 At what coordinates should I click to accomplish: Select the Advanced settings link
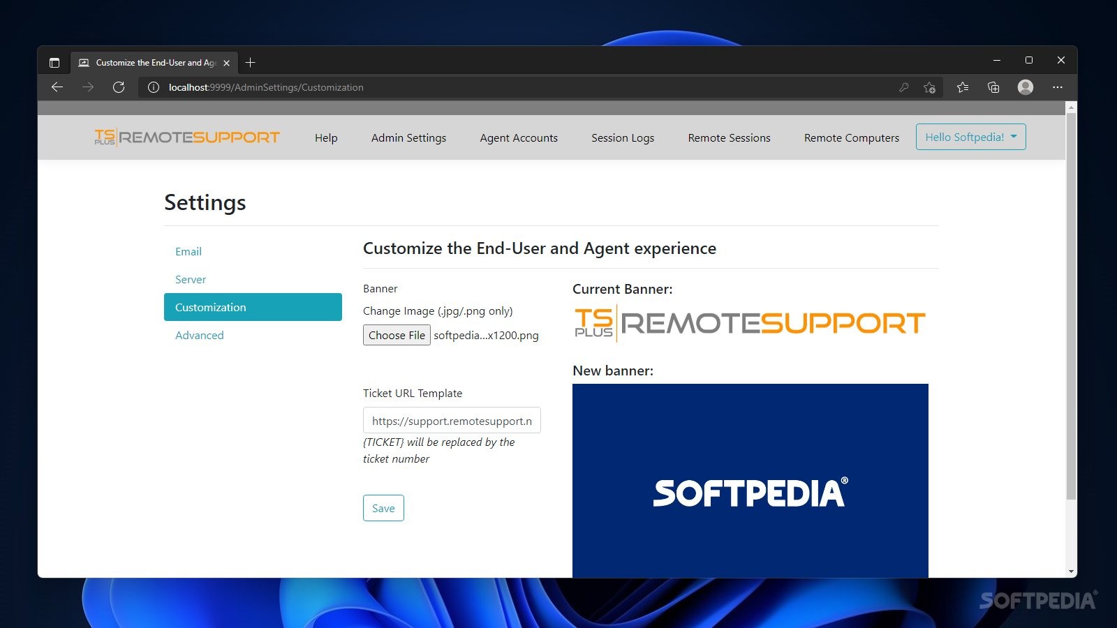coord(200,335)
